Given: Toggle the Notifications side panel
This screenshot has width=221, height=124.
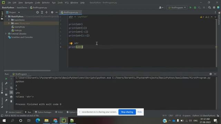Looking at the screenshot, I should pyautogui.click(x=219, y=18).
